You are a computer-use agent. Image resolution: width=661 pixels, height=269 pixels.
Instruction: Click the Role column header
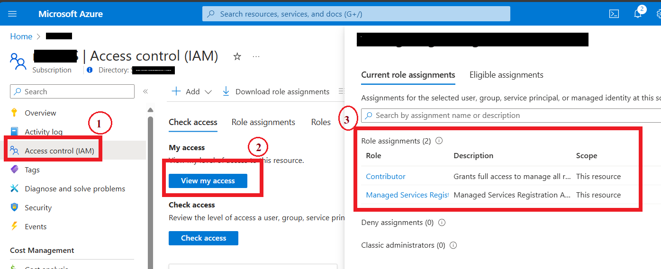tap(373, 155)
